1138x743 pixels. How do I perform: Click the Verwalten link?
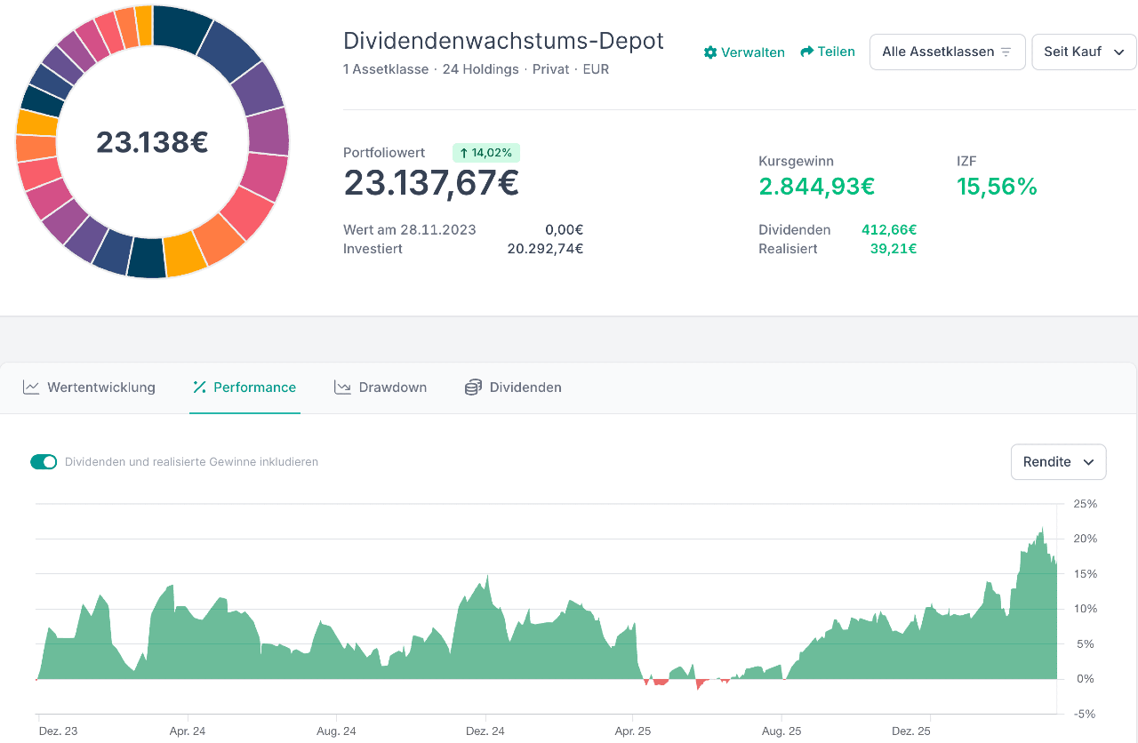(x=752, y=52)
